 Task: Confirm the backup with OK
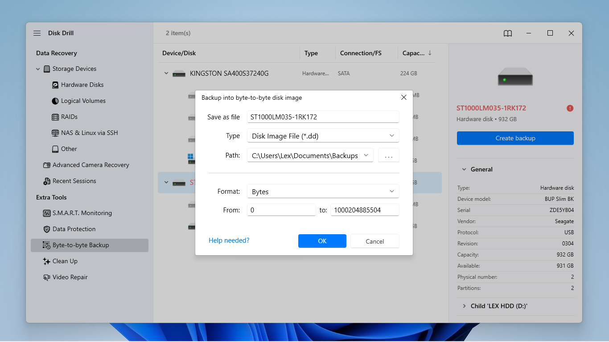tap(322, 241)
